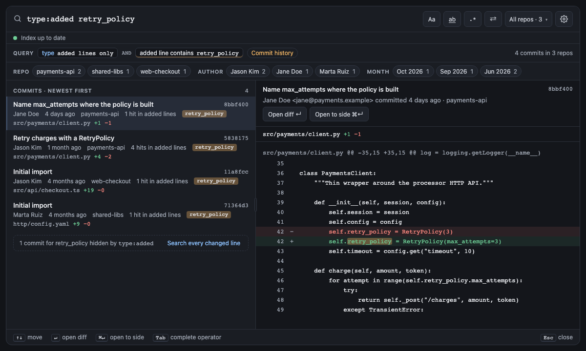586x351 pixels.
Task: Open Commit history
Action: (272, 53)
